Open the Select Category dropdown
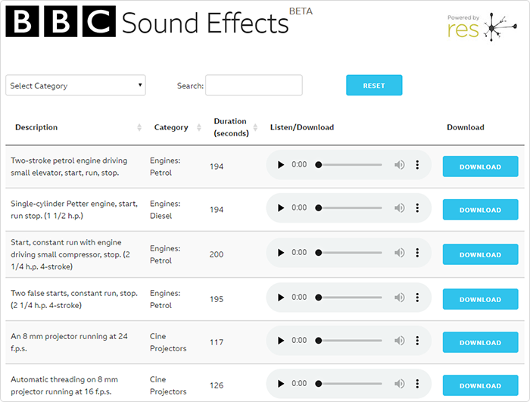Viewport: 530px width, 402px height. [x=76, y=86]
